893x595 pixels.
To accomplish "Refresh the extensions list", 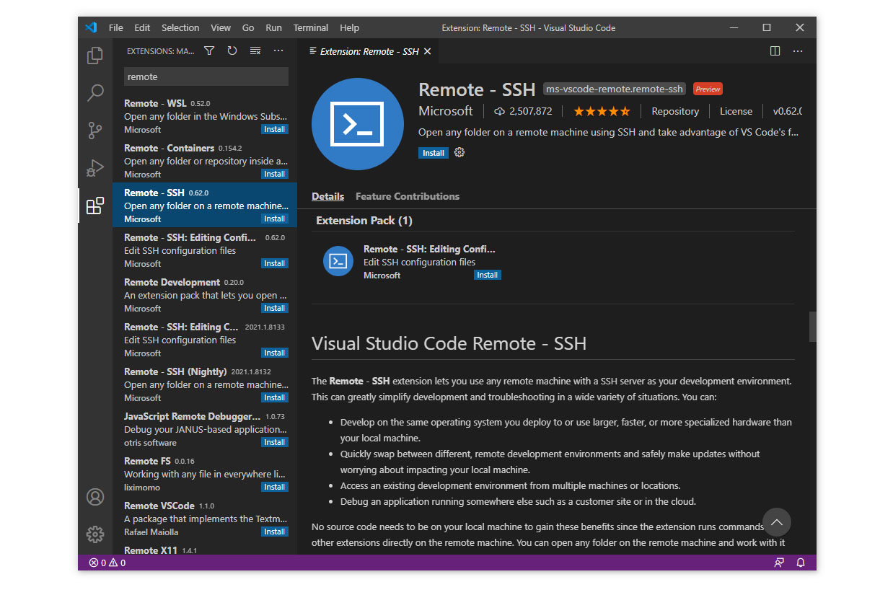I will (x=232, y=51).
